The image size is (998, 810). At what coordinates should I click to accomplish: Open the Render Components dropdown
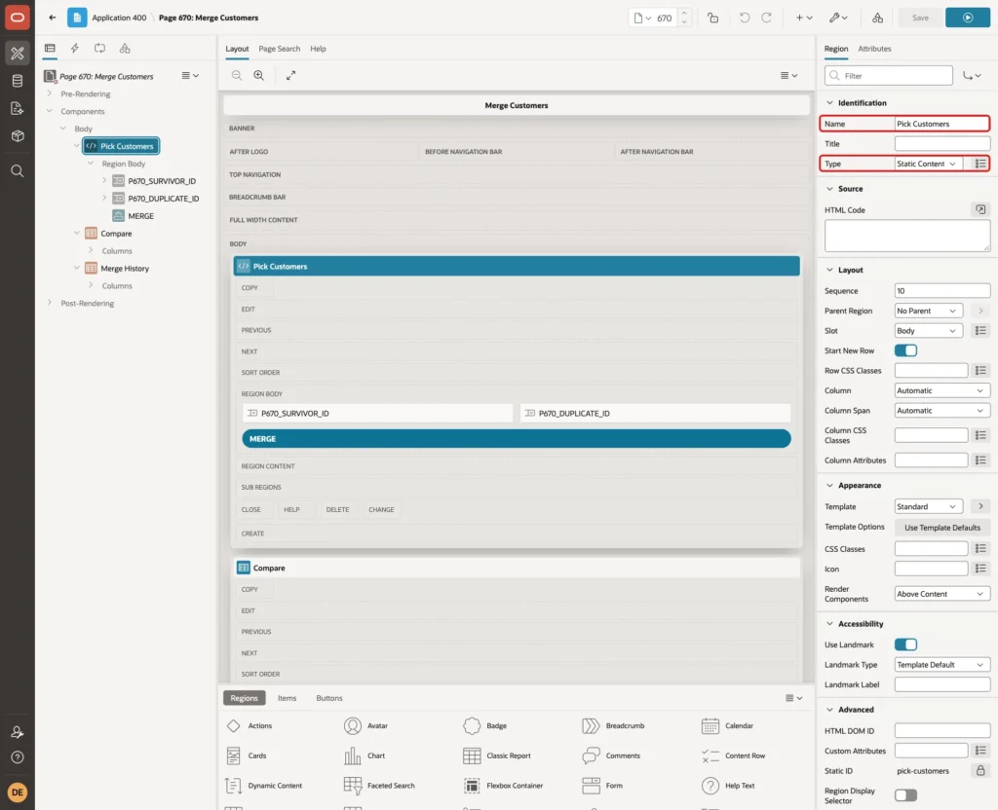(942, 594)
